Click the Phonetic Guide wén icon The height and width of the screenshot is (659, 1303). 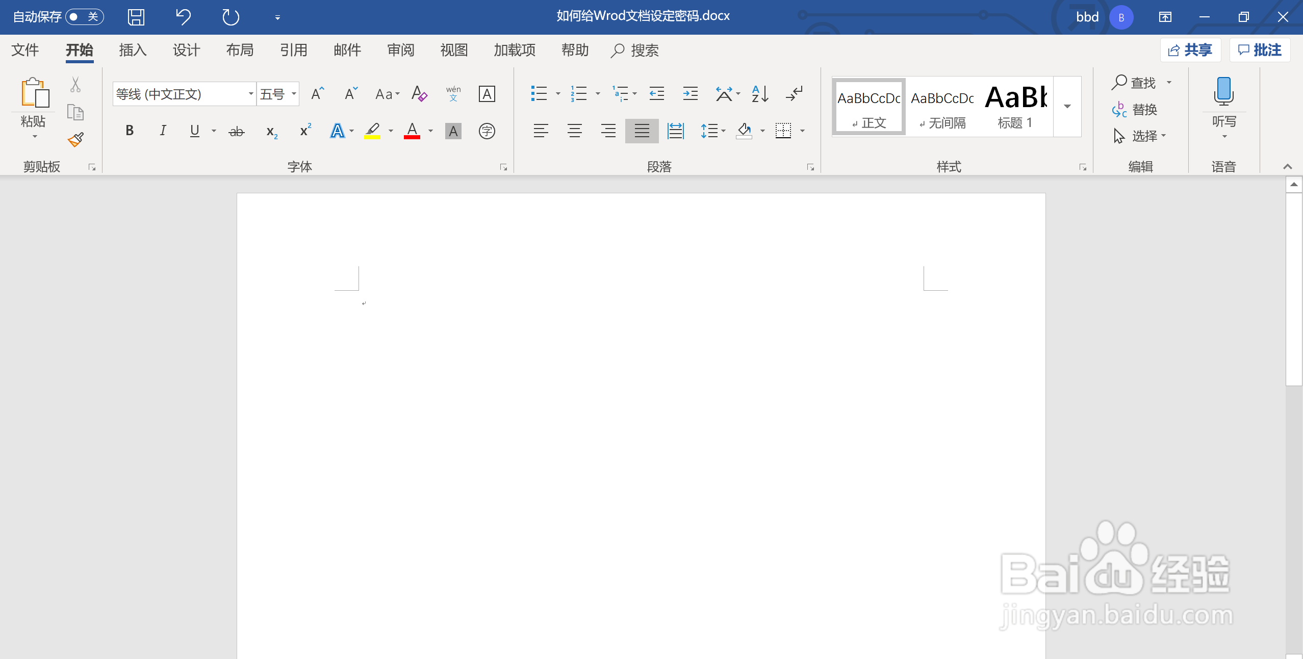click(453, 94)
